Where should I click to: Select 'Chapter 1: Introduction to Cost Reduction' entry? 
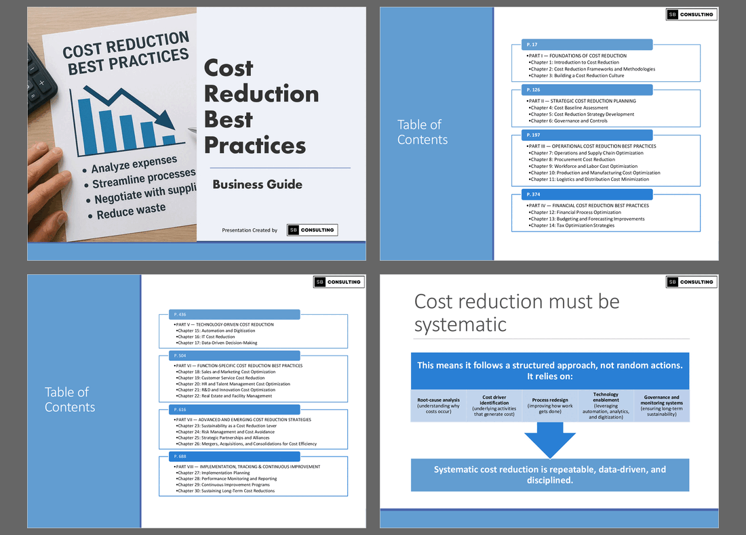pyautogui.click(x=572, y=62)
